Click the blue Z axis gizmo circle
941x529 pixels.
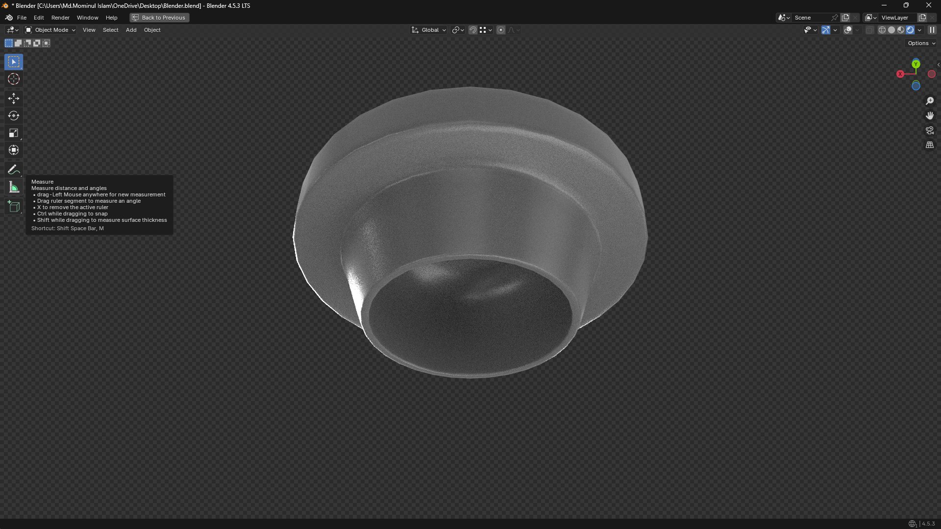916,86
